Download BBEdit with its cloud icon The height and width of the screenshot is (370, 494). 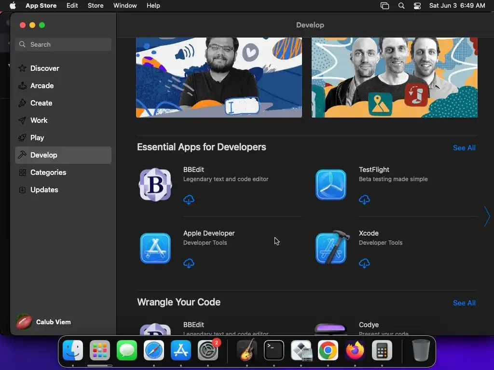(x=189, y=199)
